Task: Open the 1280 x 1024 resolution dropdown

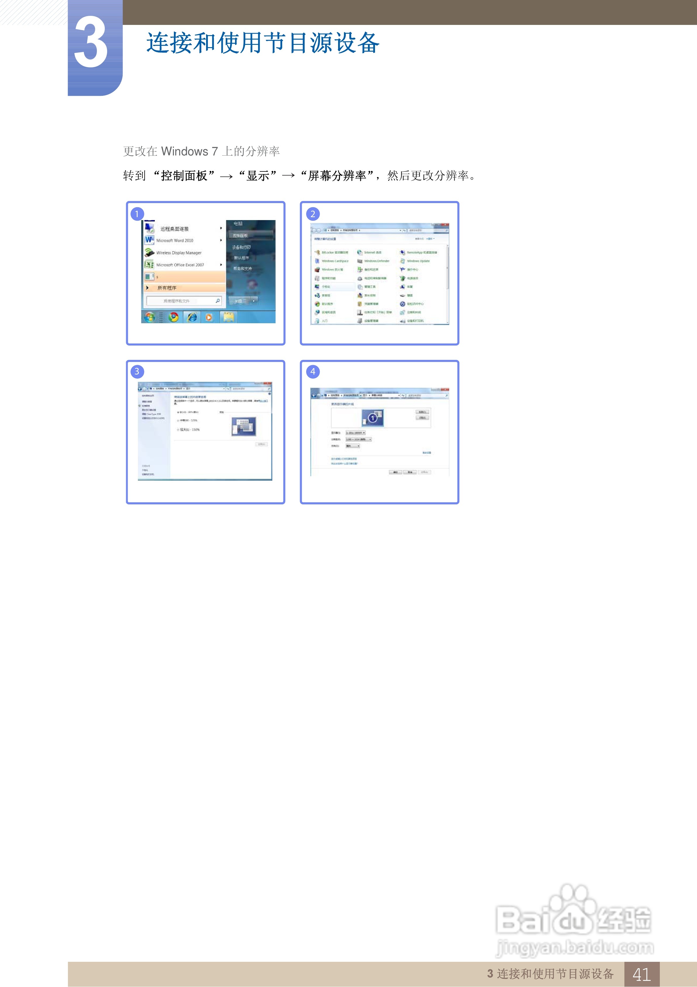Action: (359, 439)
